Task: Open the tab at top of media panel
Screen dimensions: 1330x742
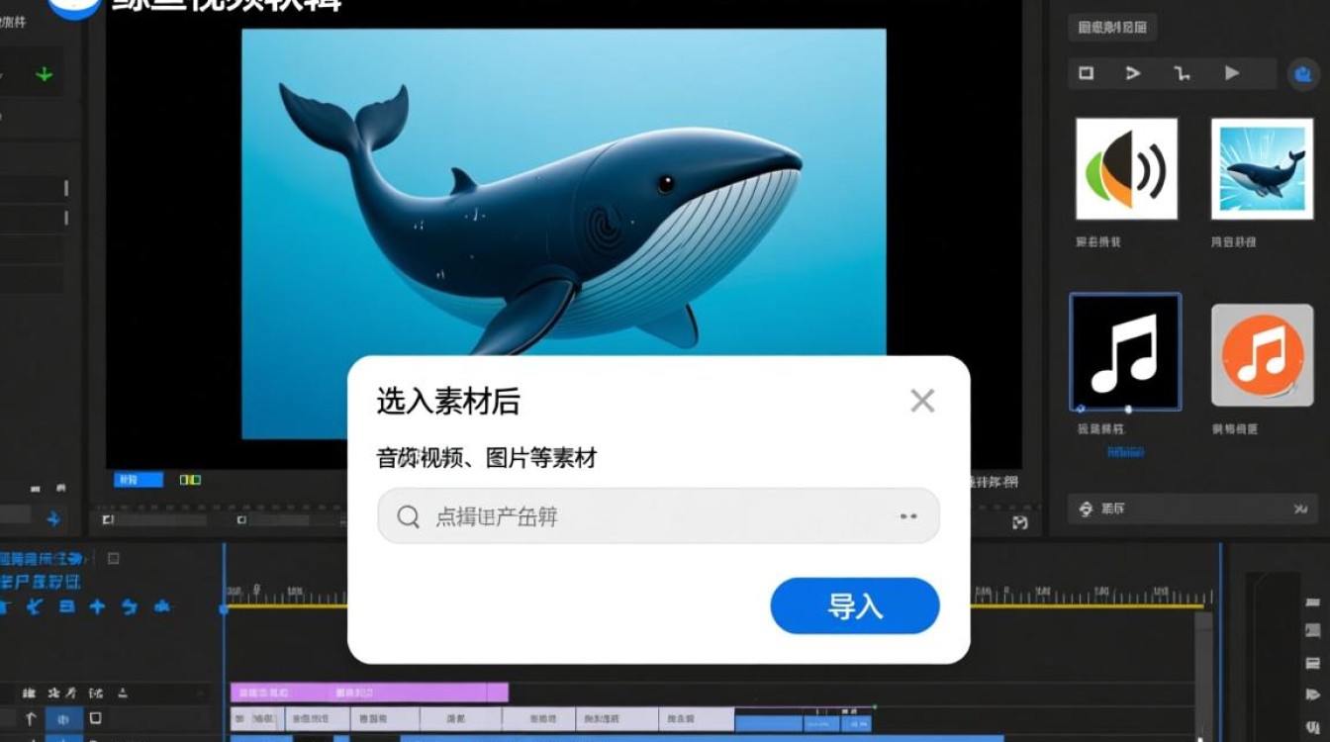Action: click(x=1113, y=28)
